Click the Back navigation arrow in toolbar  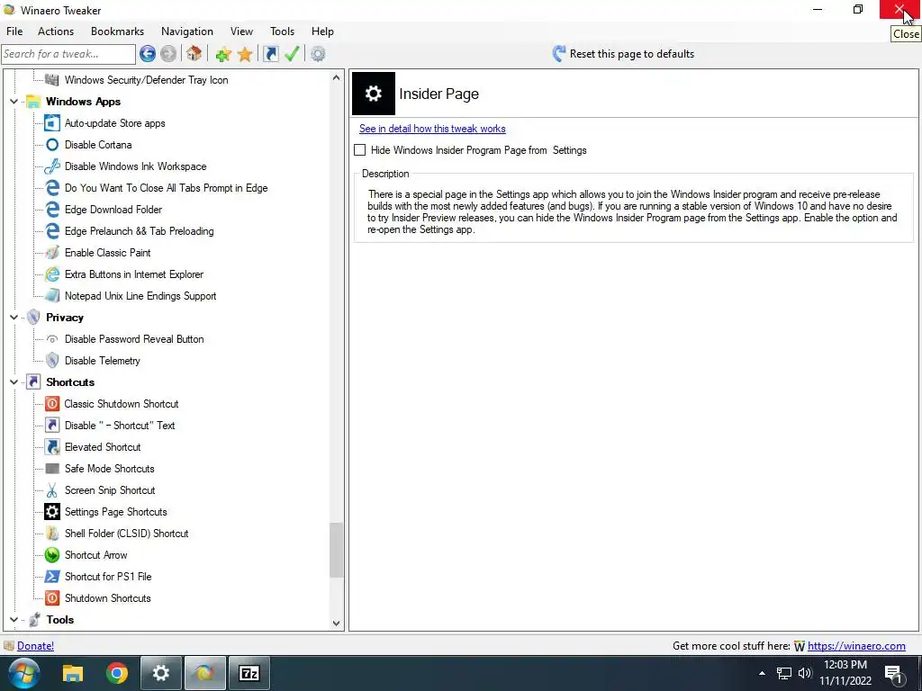pyautogui.click(x=148, y=54)
